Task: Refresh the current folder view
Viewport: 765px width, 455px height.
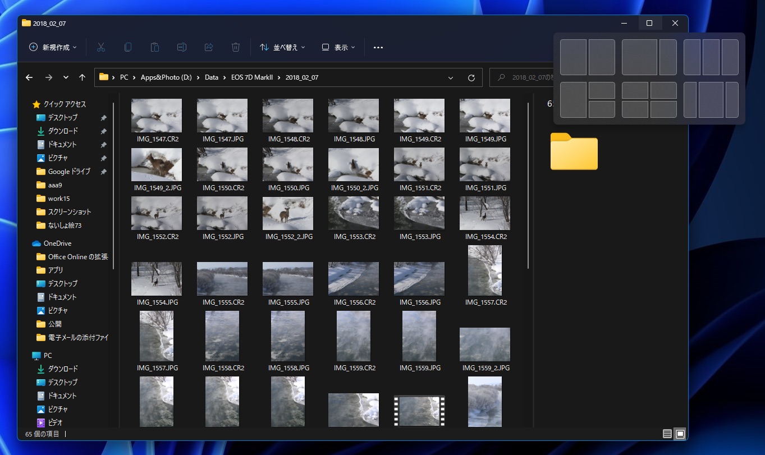Action: coord(471,77)
